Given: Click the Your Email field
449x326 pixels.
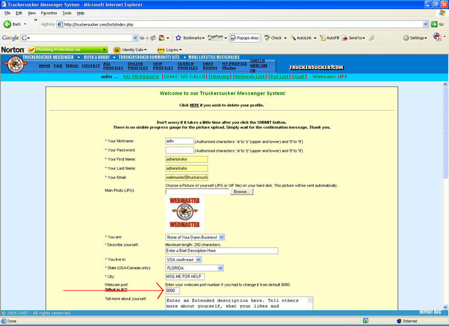Looking at the screenshot, I should [x=186, y=178].
